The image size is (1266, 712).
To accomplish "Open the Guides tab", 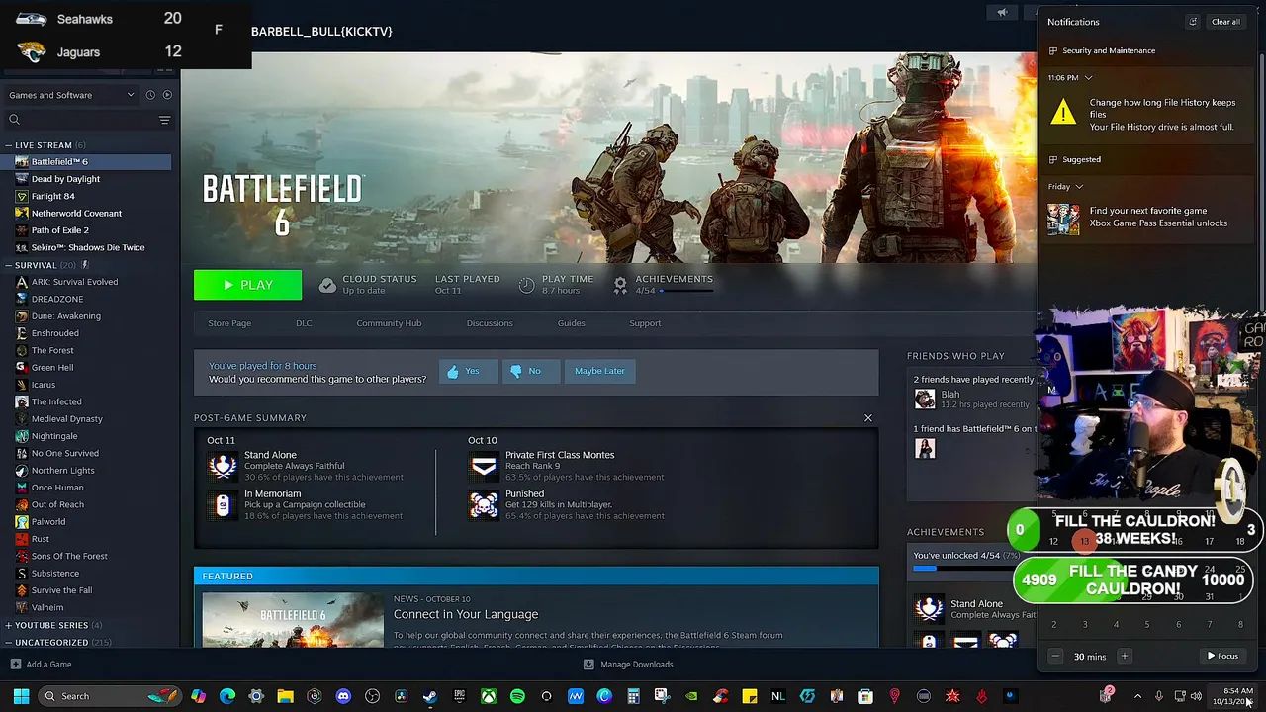I will (x=571, y=323).
